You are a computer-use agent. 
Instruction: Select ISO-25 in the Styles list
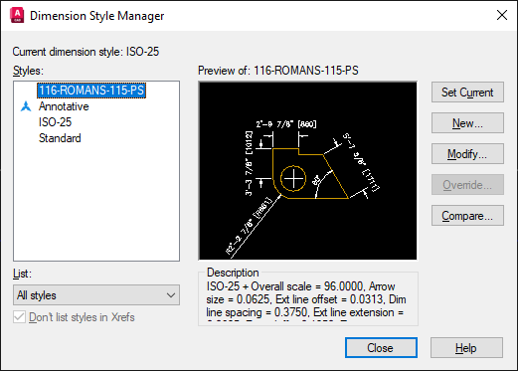click(55, 122)
